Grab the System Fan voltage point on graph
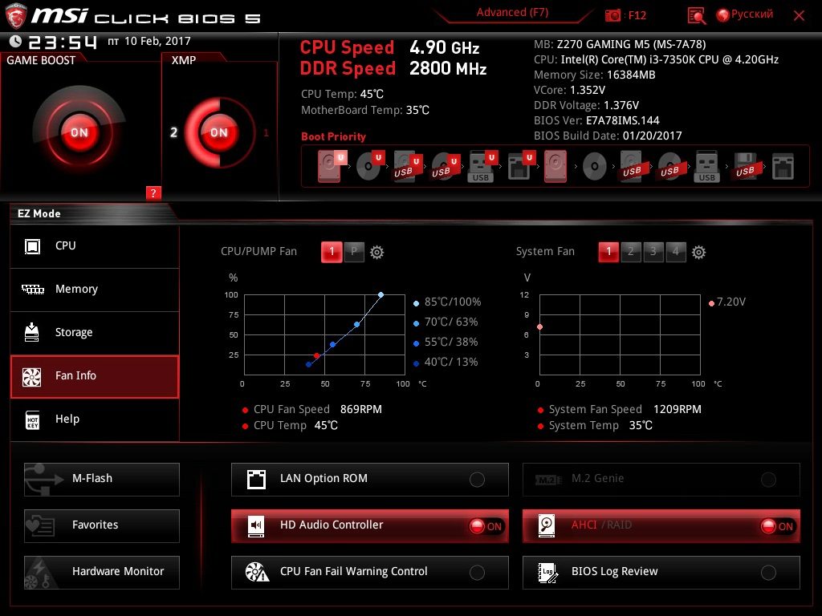Image resolution: width=822 pixels, height=616 pixels. point(540,327)
